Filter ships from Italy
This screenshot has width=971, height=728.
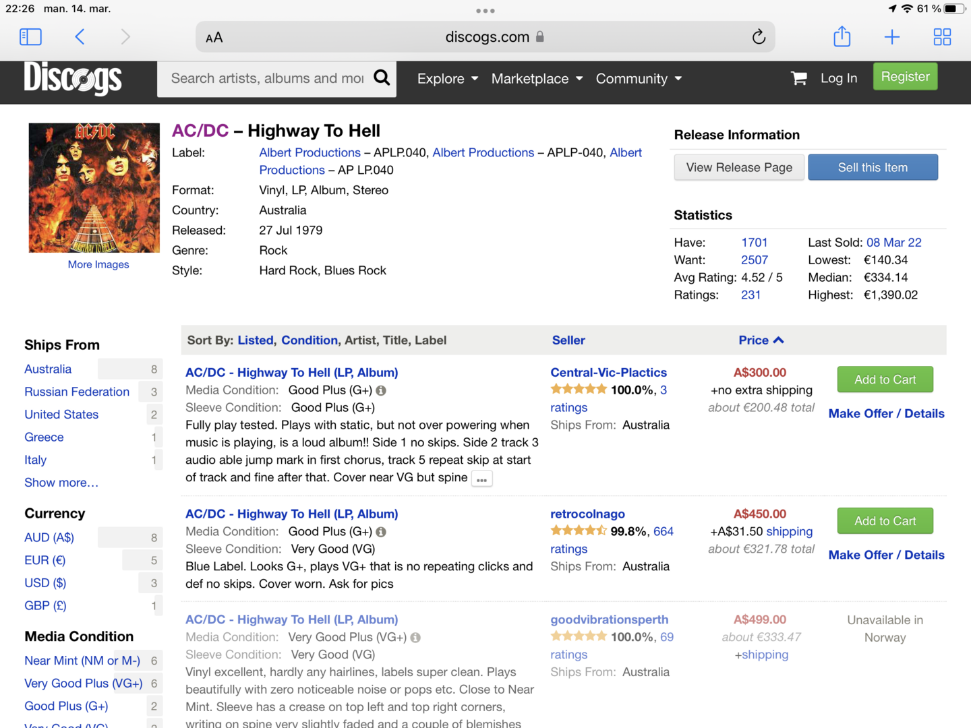[x=36, y=460]
